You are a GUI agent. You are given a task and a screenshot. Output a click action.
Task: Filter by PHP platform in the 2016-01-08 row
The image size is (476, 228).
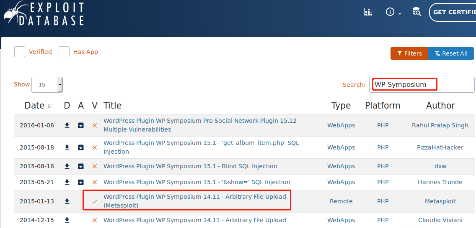pos(383,125)
